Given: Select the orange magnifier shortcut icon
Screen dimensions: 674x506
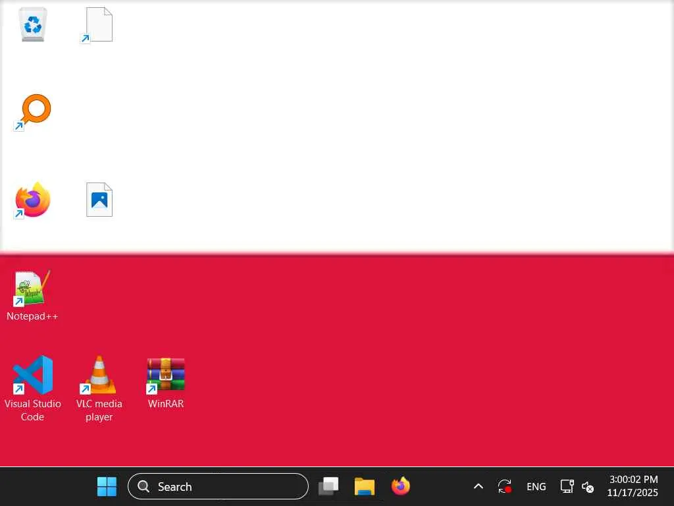Looking at the screenshot, I should (x=32, y=112).
